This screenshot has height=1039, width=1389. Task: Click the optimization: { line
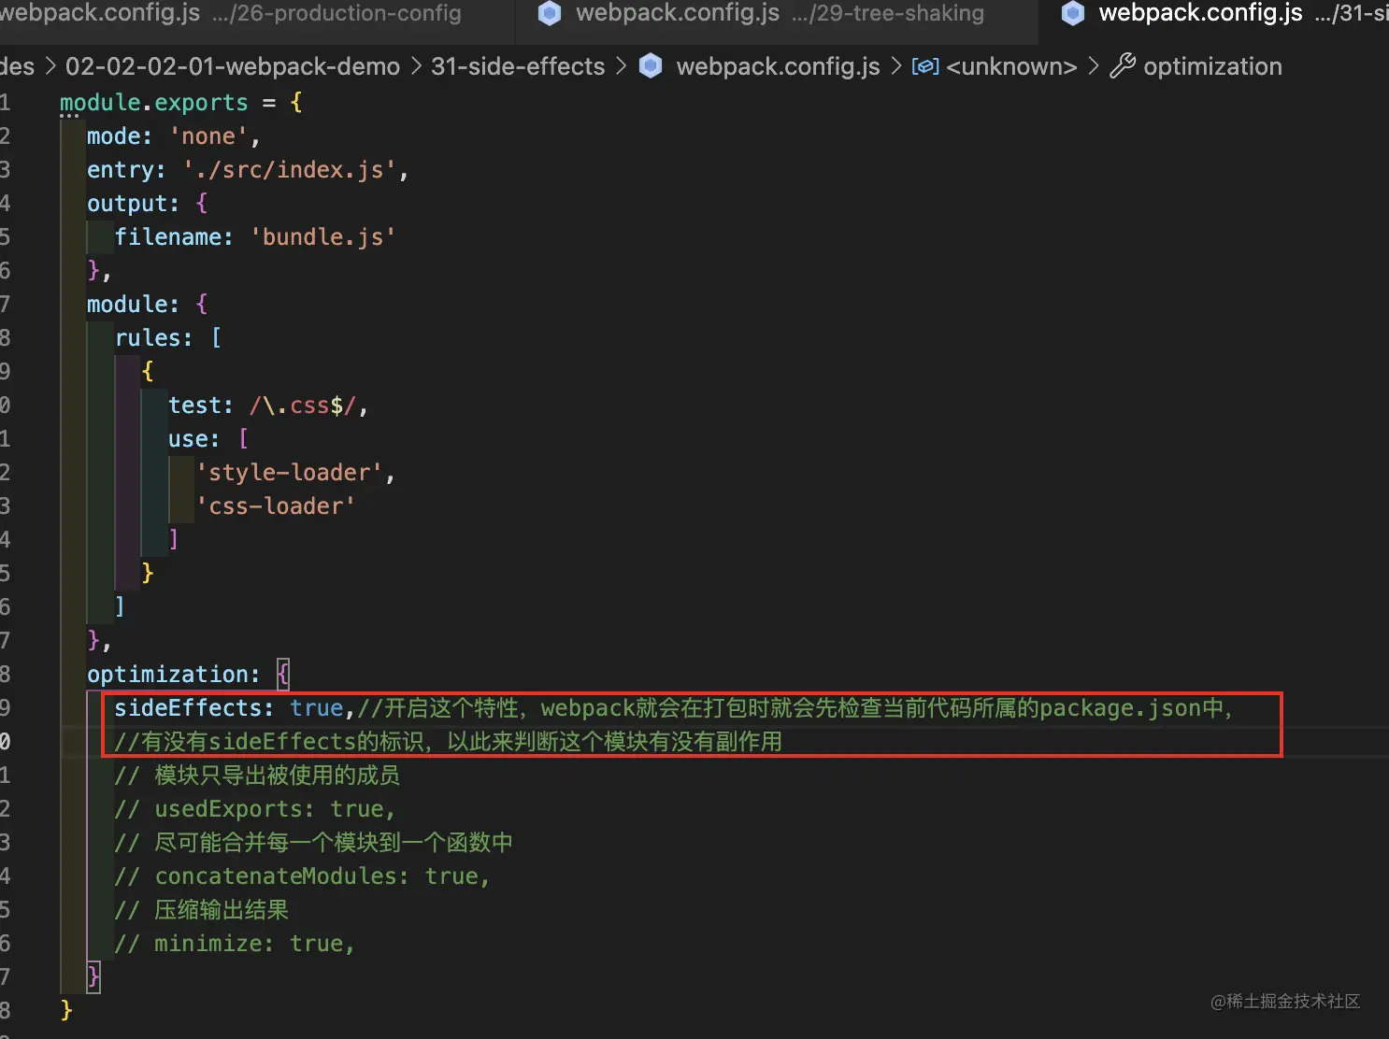point(189,674)
